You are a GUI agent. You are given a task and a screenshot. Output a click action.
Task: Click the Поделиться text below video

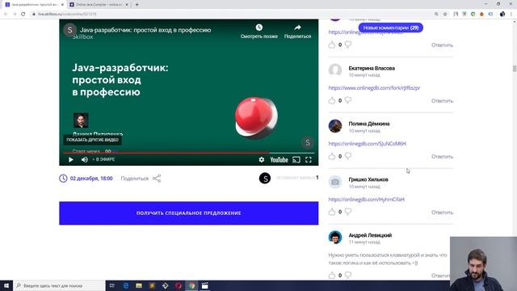coord(135,179)
